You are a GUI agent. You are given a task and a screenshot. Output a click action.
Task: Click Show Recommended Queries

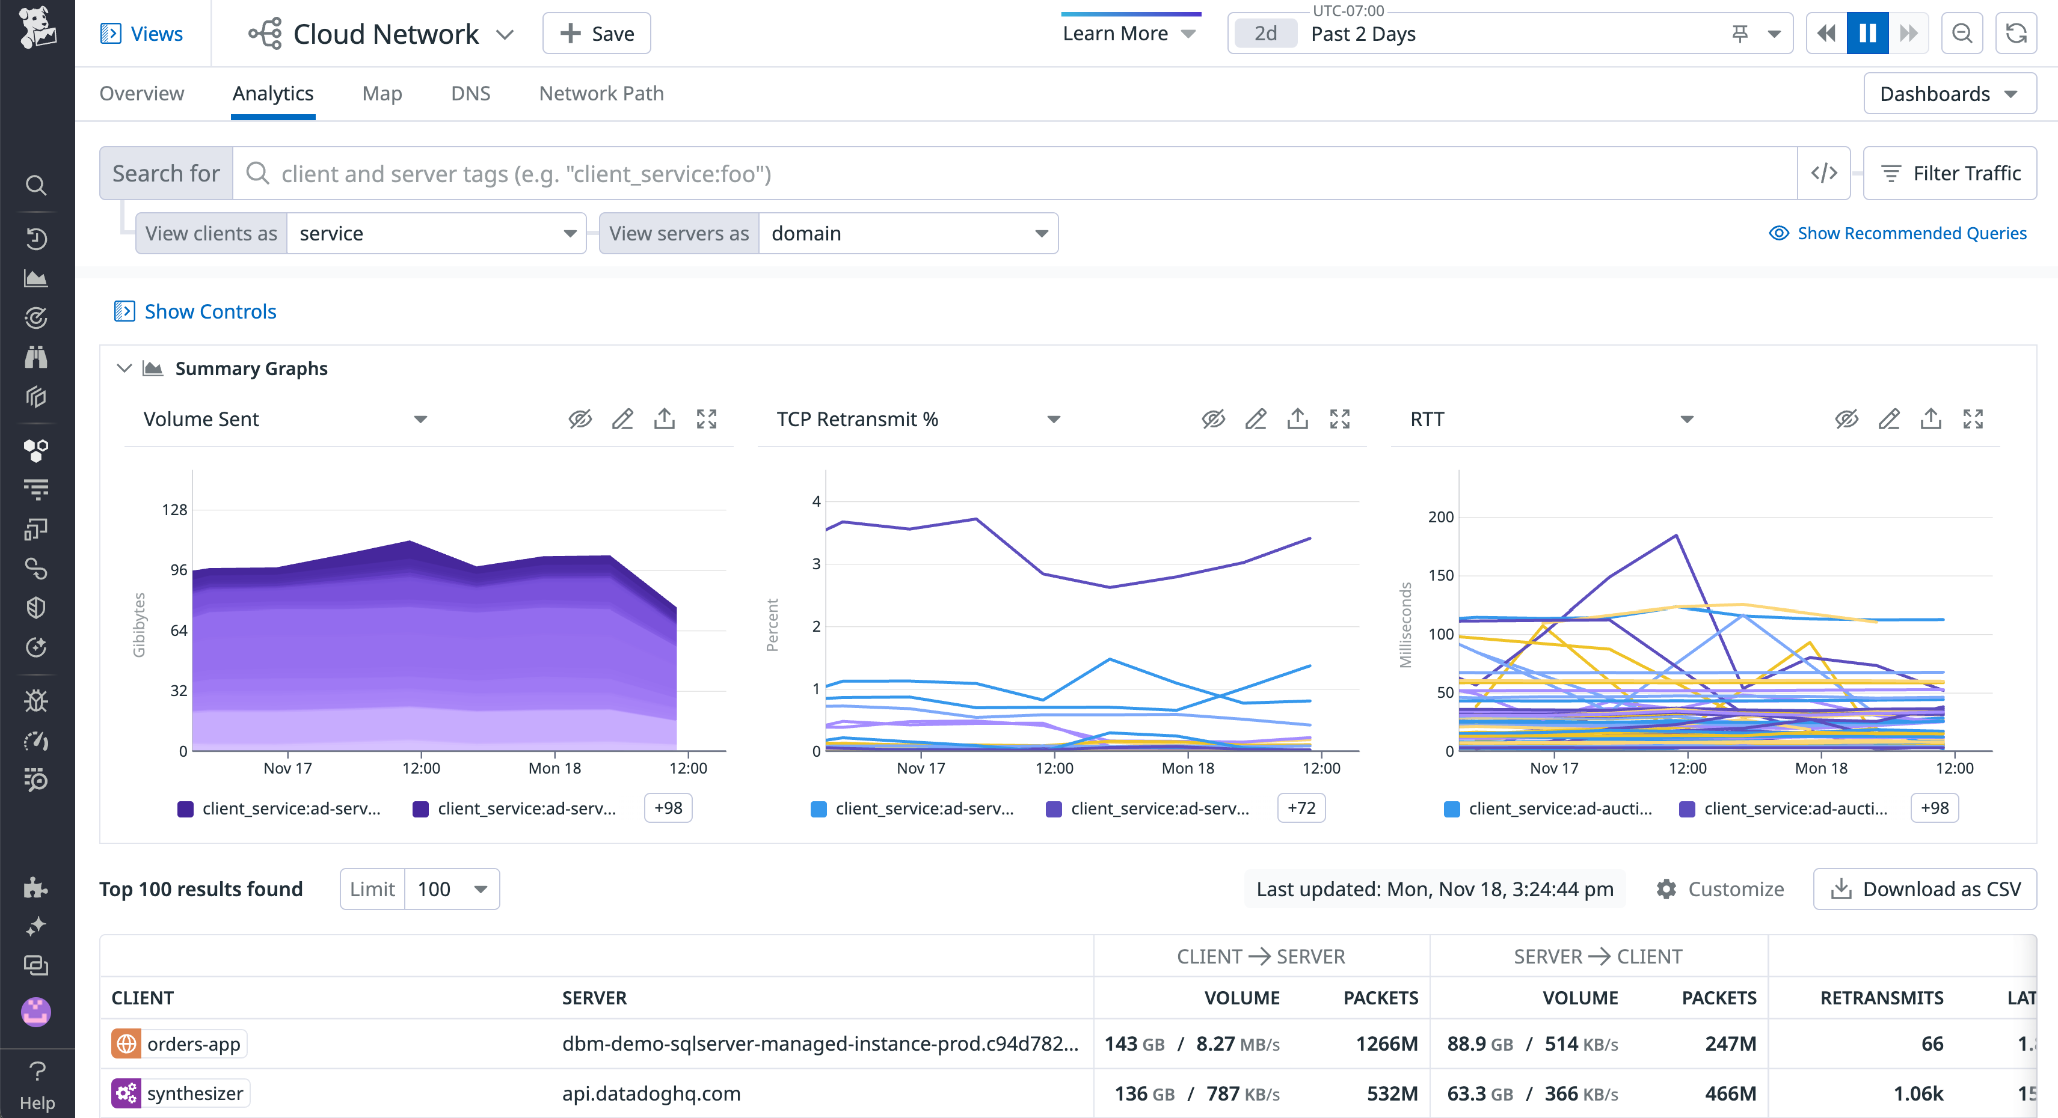tap(1897, 233)
